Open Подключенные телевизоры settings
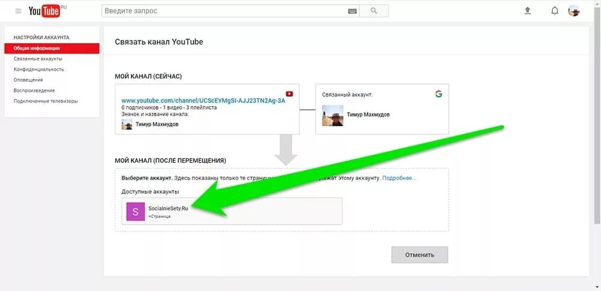 pos(46,101)
